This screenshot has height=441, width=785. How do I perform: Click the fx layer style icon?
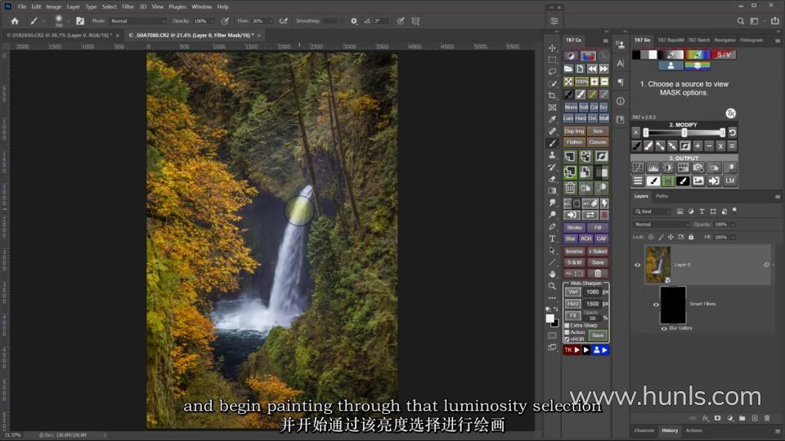tap(706, 418)
